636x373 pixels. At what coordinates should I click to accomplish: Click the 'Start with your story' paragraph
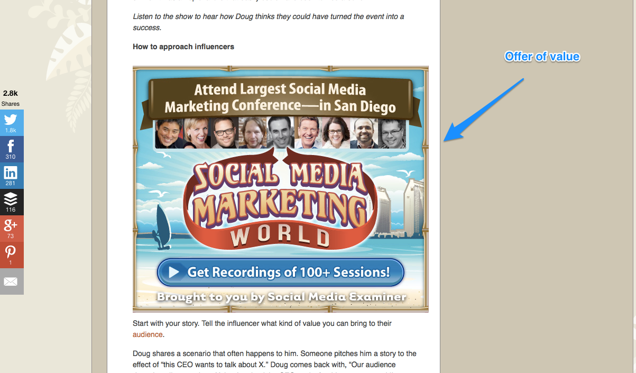pyautogui.click(x=262, y=329)
